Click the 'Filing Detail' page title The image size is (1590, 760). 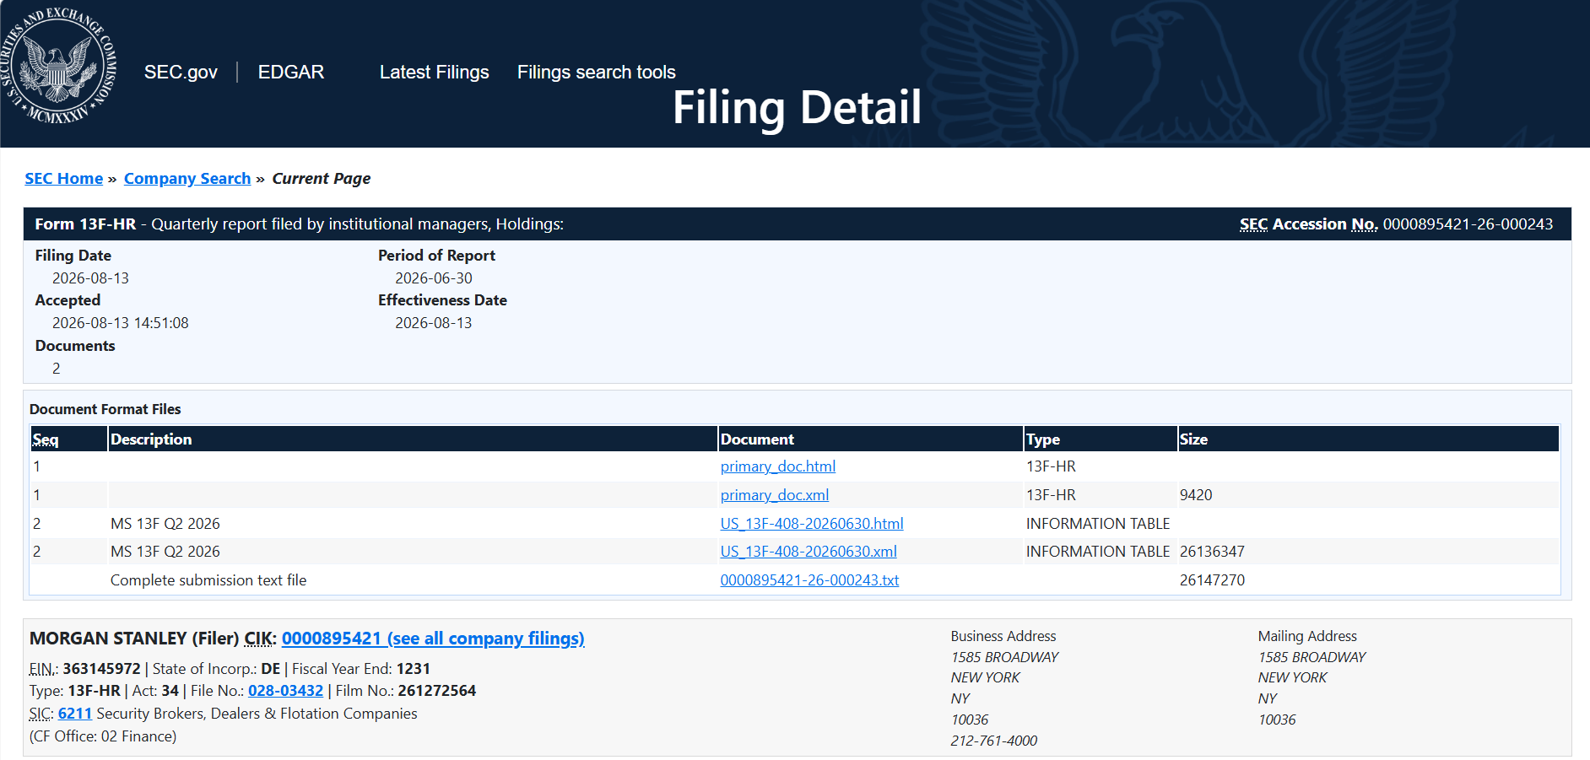(x=797, y=108)
